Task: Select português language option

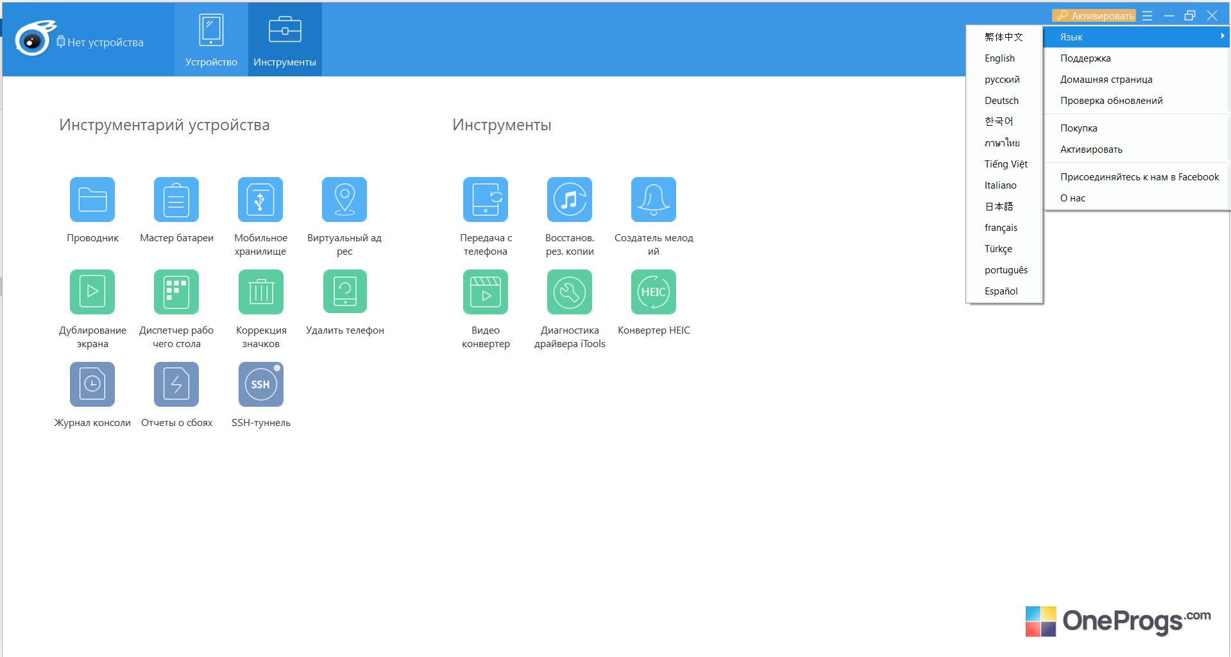Action: [1005, 270]
